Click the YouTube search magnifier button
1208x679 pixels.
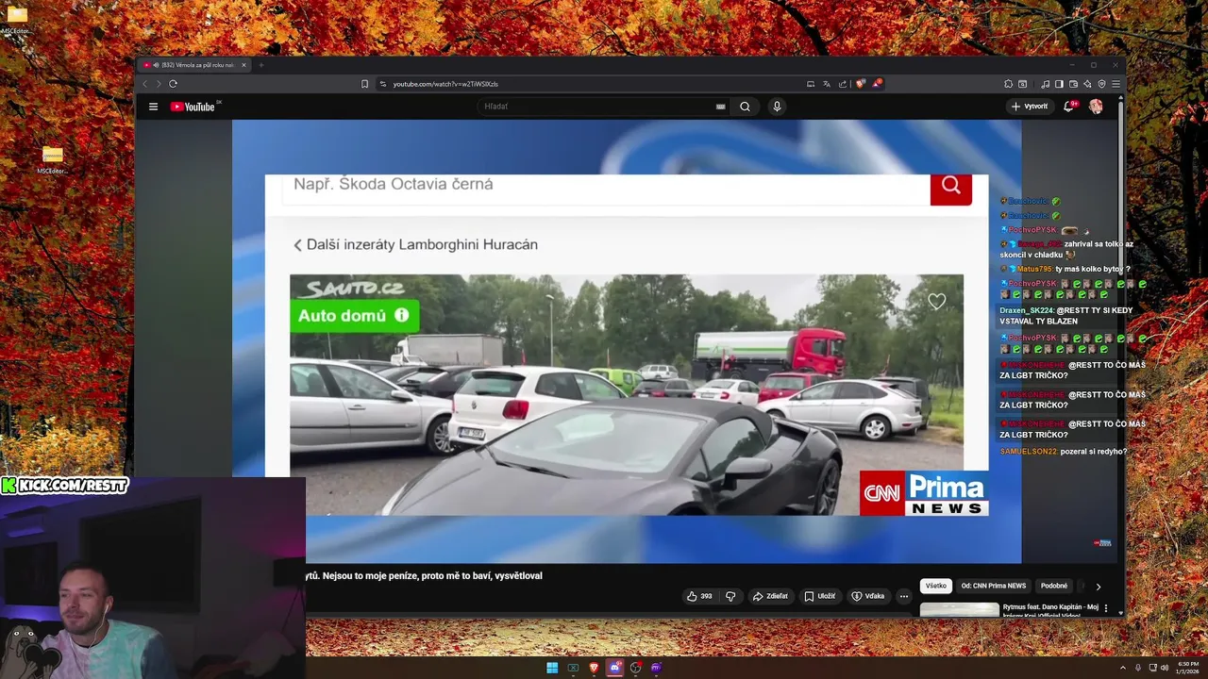745,107
